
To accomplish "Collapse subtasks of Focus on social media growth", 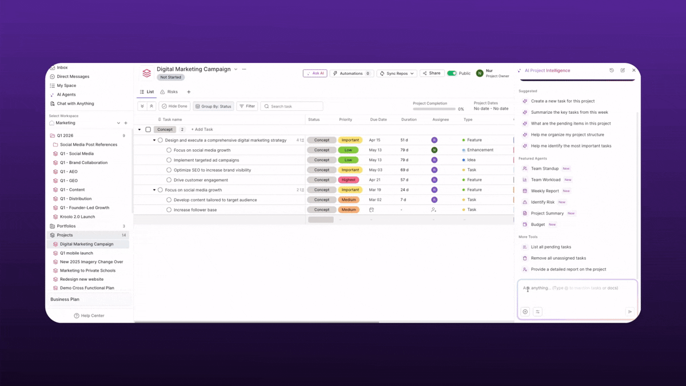I will click(x=154, y=189).
